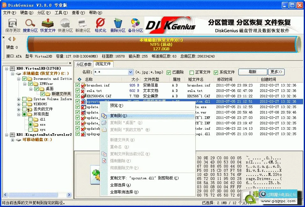
Task: Uncheck the 已删除 deleted files filter
Action: [169, 72]
